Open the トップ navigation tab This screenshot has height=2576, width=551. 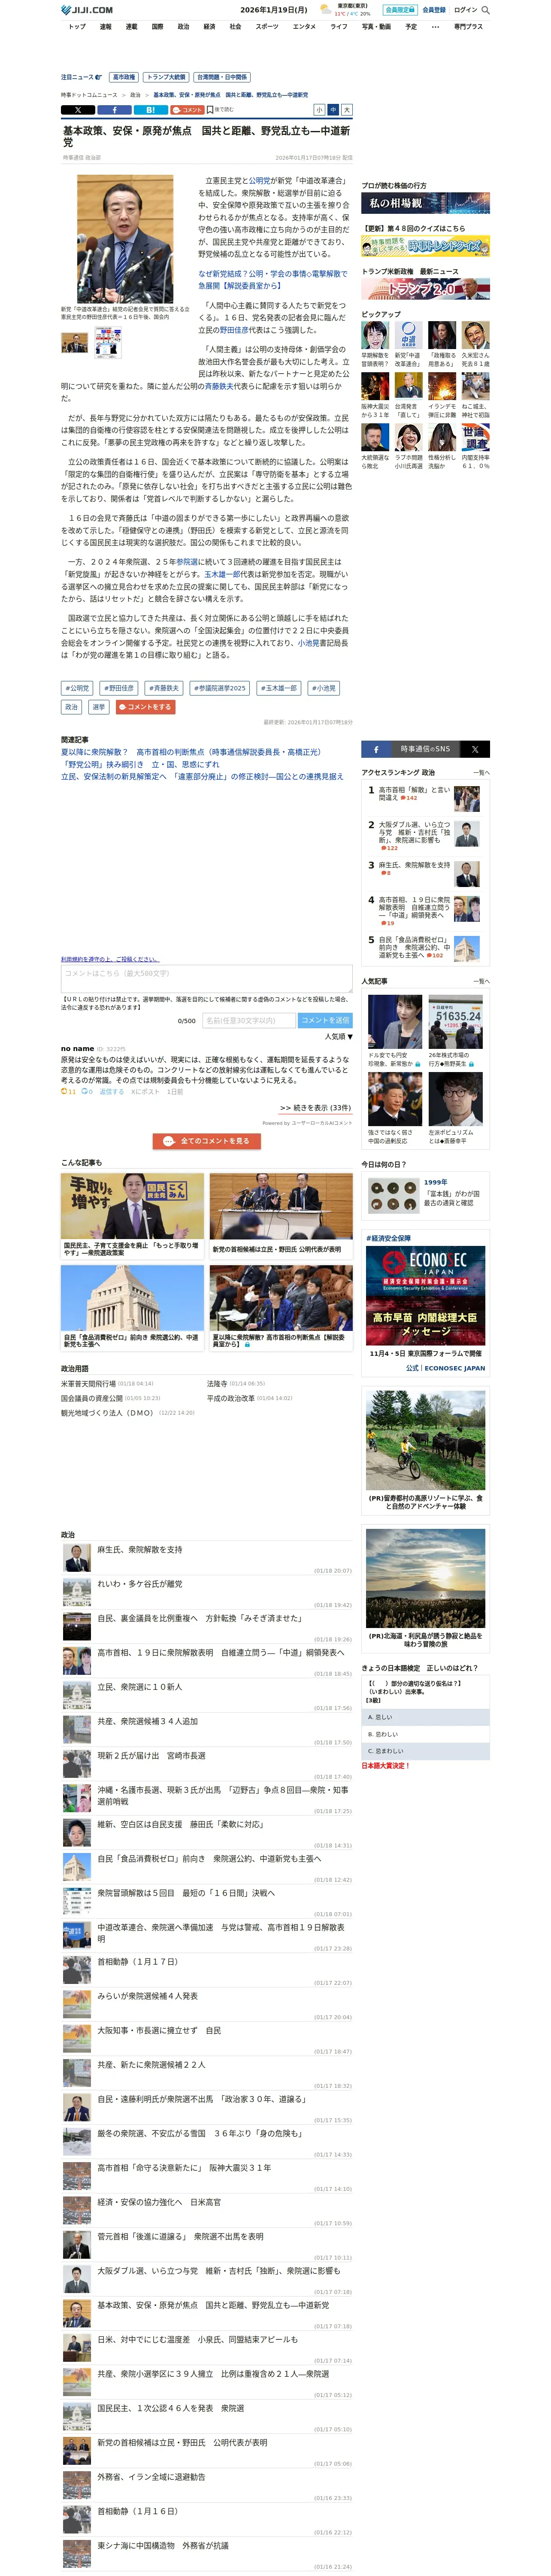(77, 27)
